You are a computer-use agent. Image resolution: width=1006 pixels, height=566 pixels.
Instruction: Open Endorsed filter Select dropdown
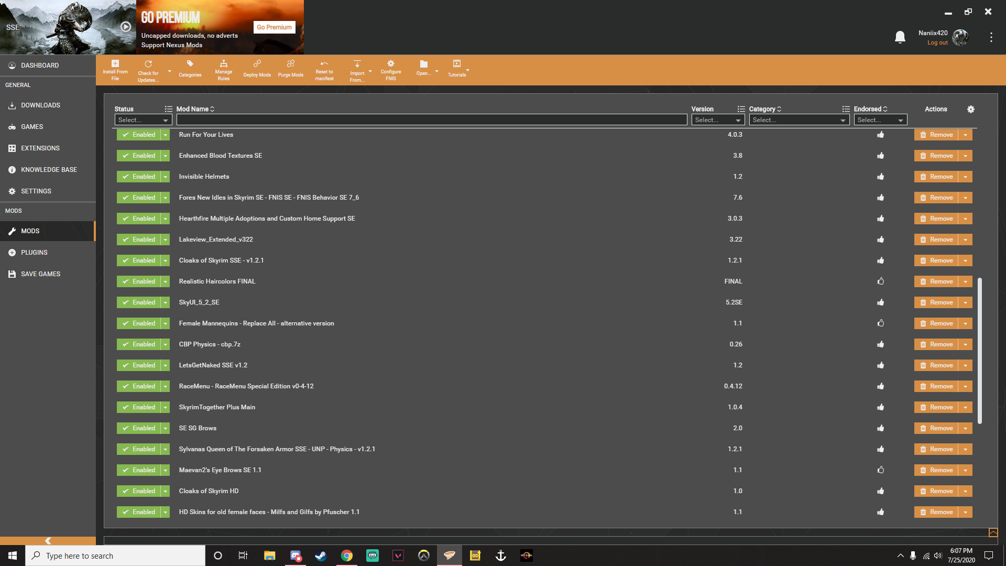pyautogui.click(x=880, y=120)
